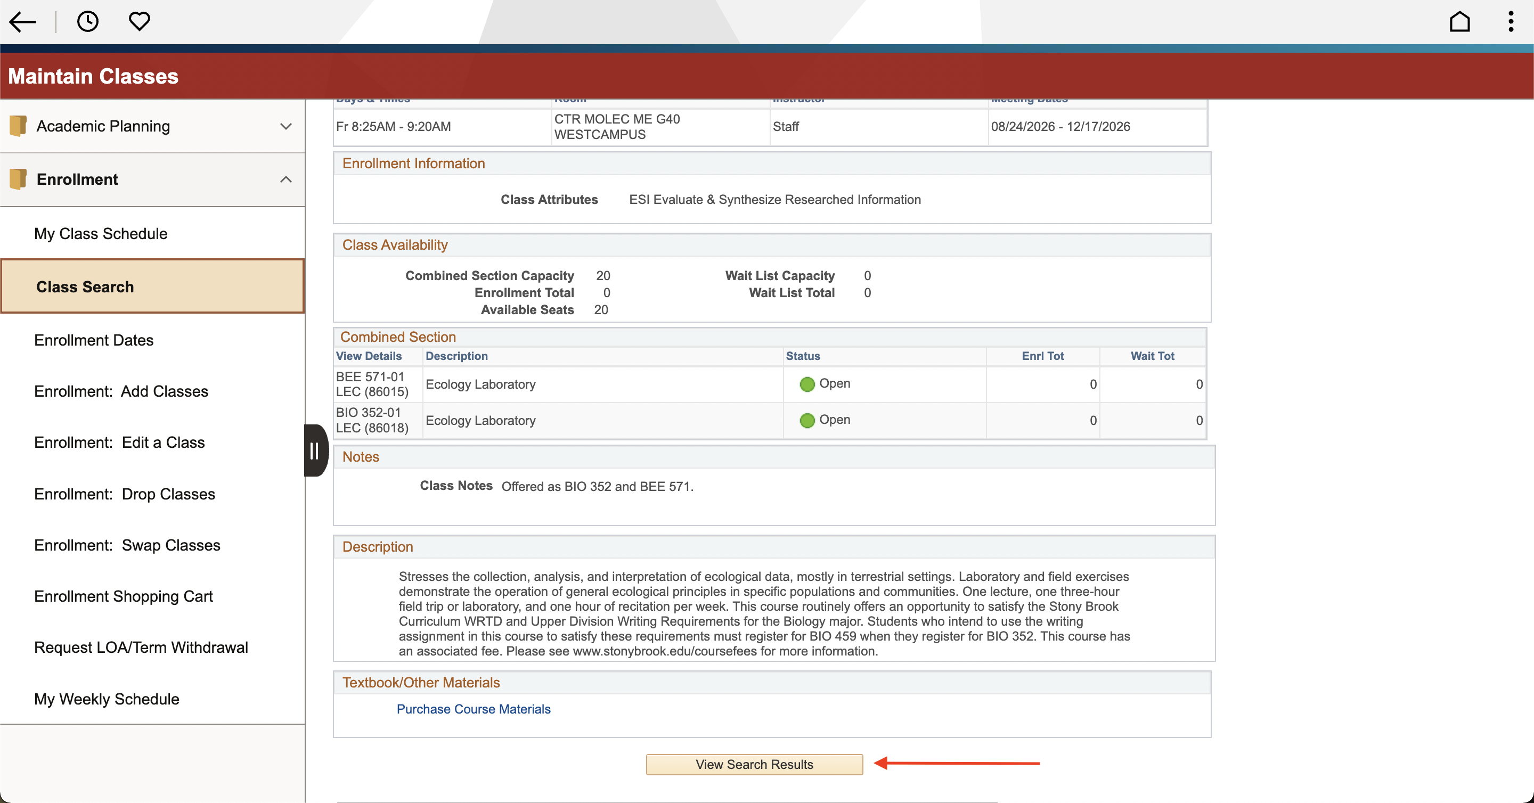The image size is (1534, 803).
Task: Click the Enrollment Total label
Action: click(524, 292)
